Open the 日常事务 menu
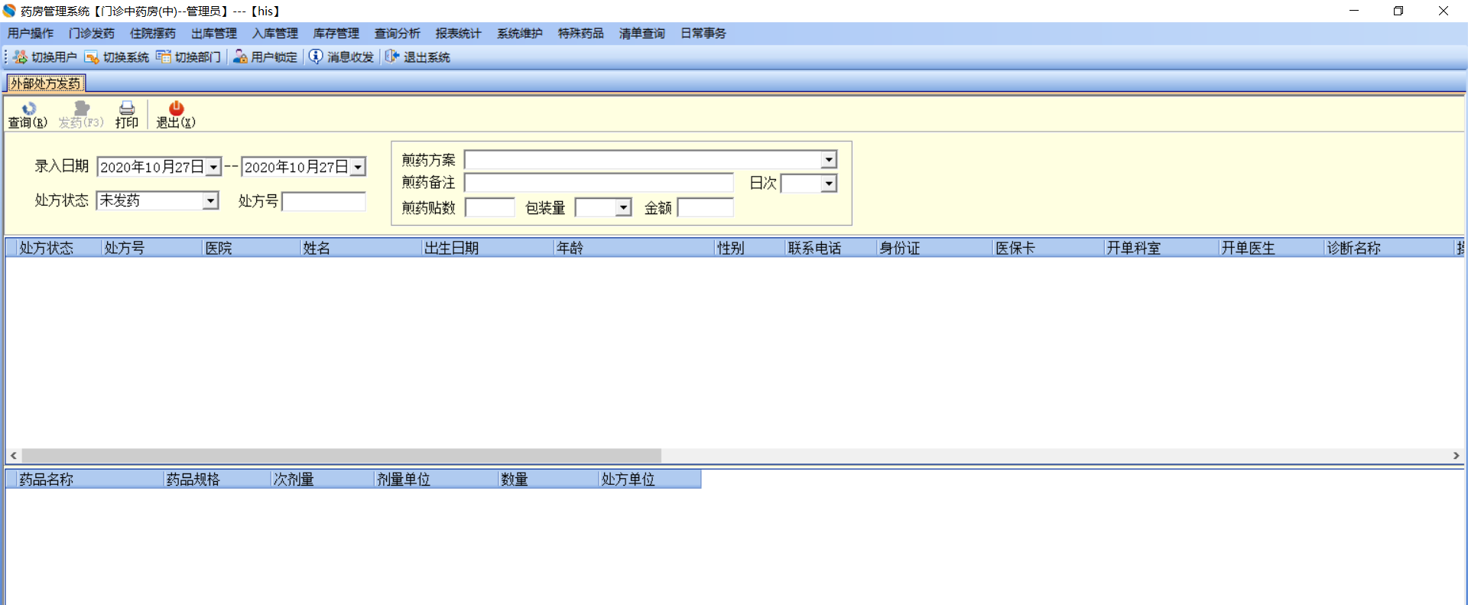The image size is (1468, 605). [703, 34]
